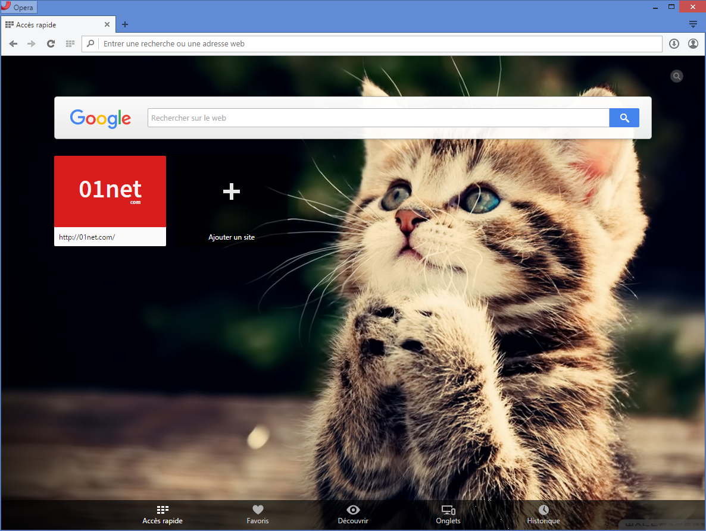Expand the tab list menu
Viewport: 706px width, 531px height.
click(x=693, y=24)
